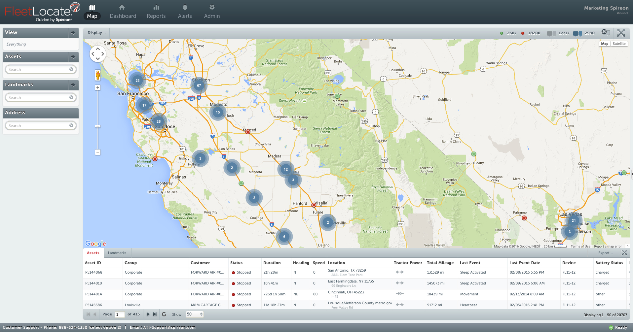The image size is (633, 332).
Task: Click the Marketing Spireon account name
Action: [x=606, y=8]
